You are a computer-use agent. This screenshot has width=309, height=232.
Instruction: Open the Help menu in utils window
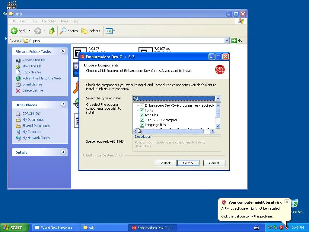[76, 21]
